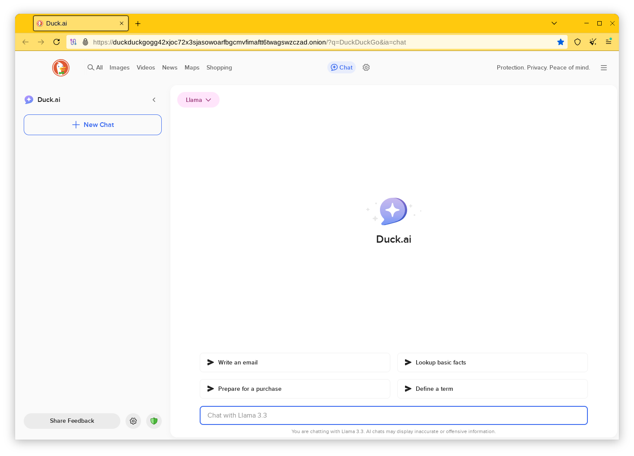Switch to the Shopping tab
634x456 pixels.
coord(219,67)
